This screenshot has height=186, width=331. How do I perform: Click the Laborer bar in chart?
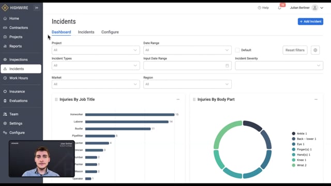(x=127, y=122)
